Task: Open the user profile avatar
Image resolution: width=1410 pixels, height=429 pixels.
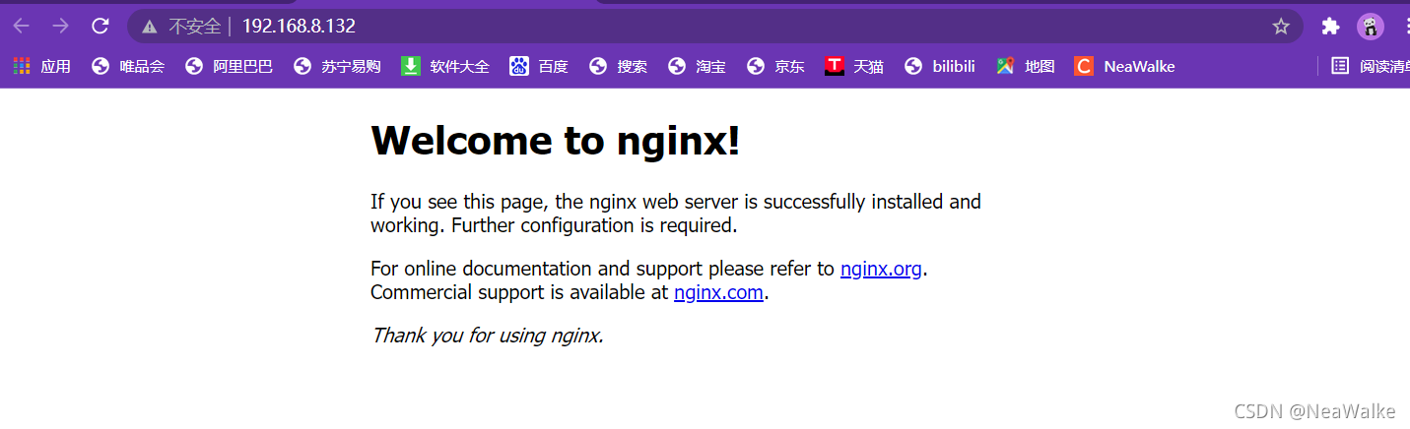Action: [1370, 27]
